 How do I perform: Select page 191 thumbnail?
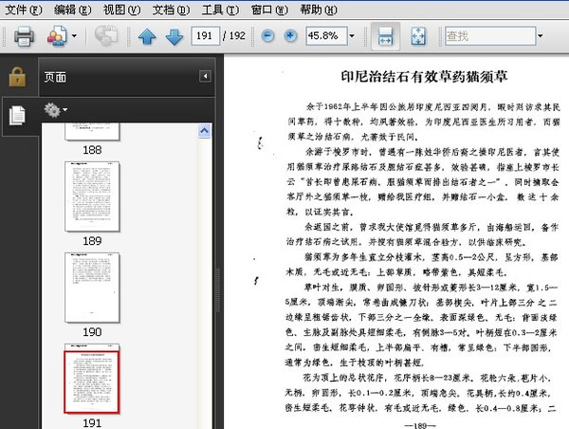pyautogui.click(x=92, y=379)
